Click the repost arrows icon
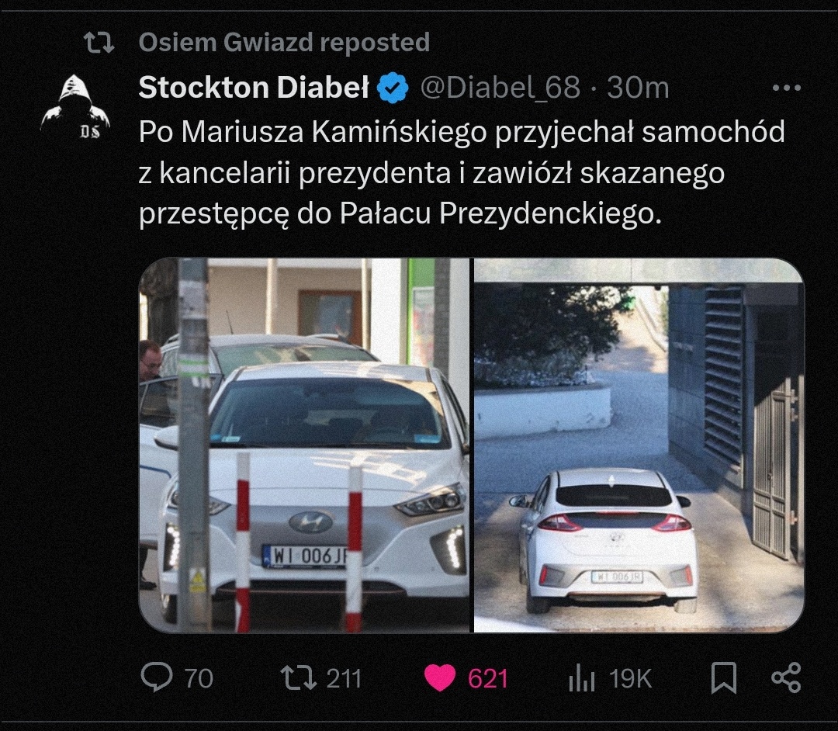The image size is (838, 731). click(299, 677)
